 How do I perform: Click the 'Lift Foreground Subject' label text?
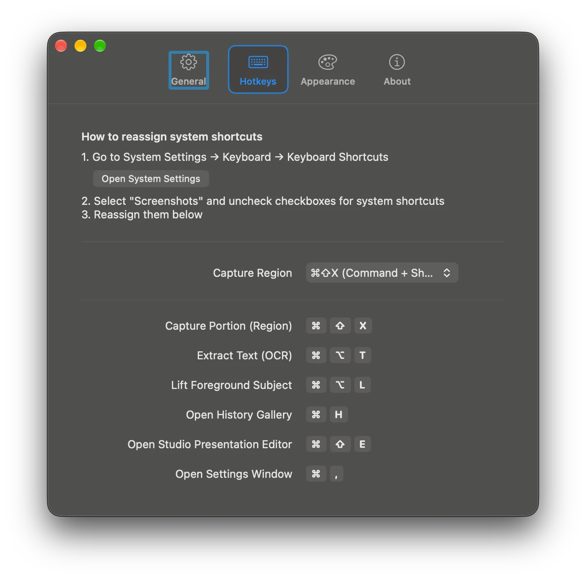232,385
